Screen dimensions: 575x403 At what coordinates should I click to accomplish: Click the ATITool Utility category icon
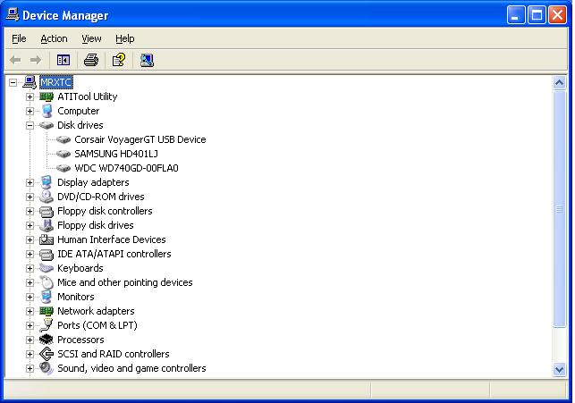[47, 97]
